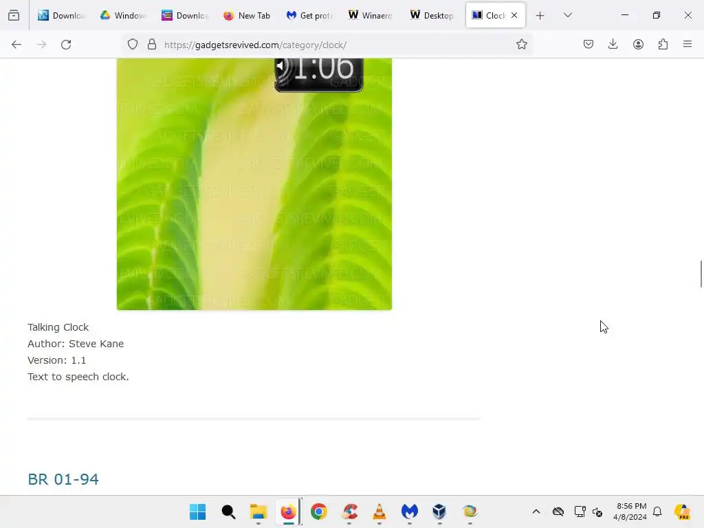Open the Firefox View tab manager icon

tap(14, 15)
